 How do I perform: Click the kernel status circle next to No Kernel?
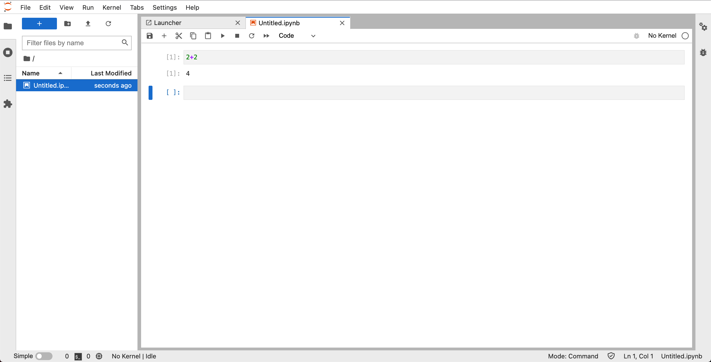(x=685, y=36)
